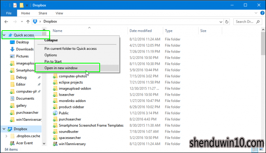The image size is (266, 153).
Task: Expand the ribbon with the chevron arrow
Action: (256, 13)
